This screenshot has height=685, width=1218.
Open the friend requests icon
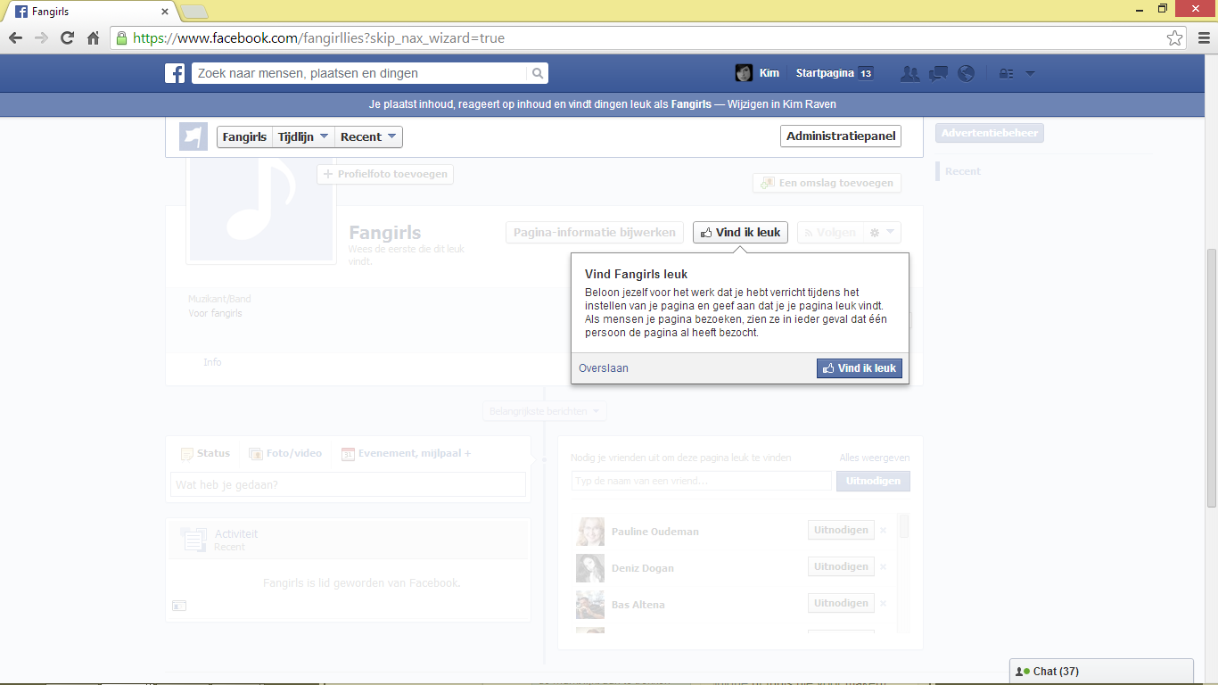909,74
